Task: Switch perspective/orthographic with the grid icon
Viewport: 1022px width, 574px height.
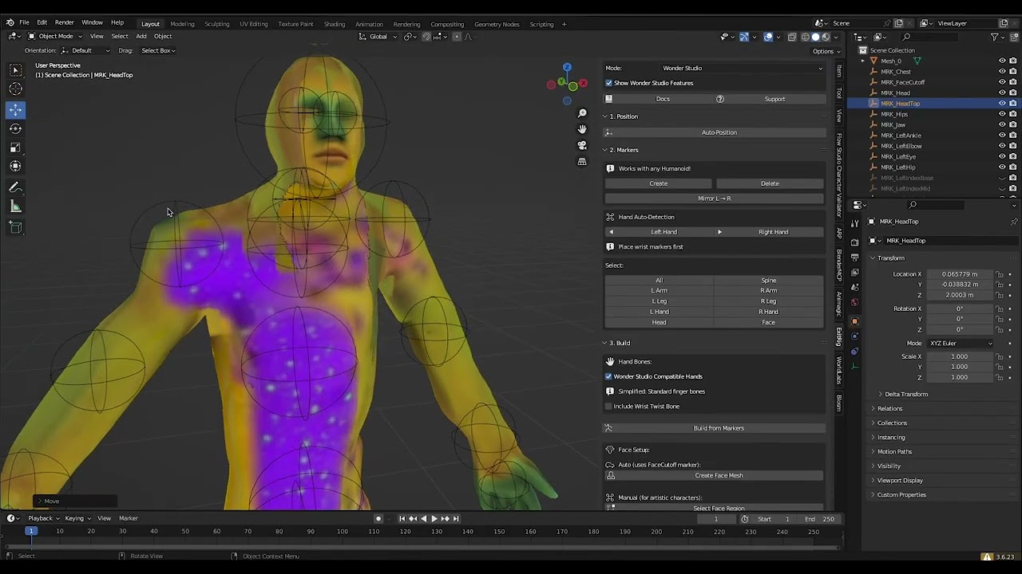Action: 582,161
